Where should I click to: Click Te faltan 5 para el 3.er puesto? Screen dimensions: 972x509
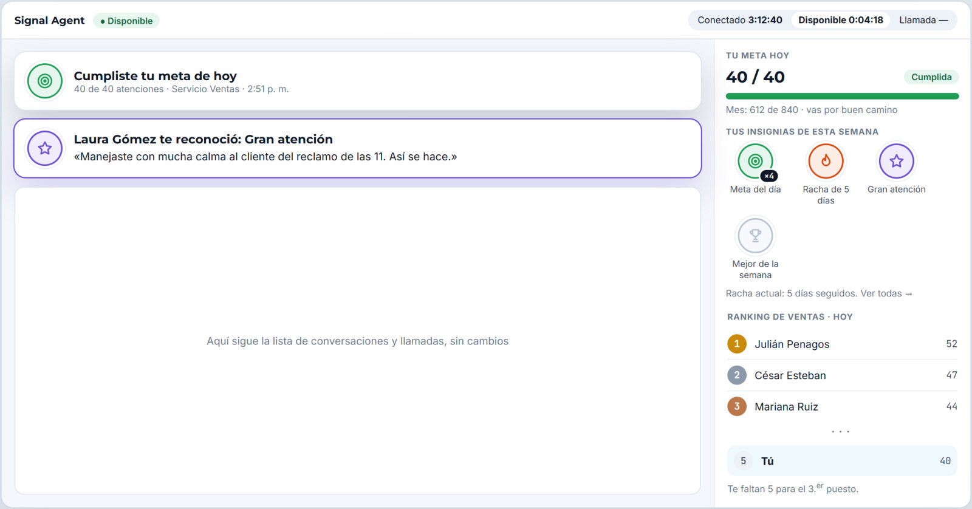[793, 488]
